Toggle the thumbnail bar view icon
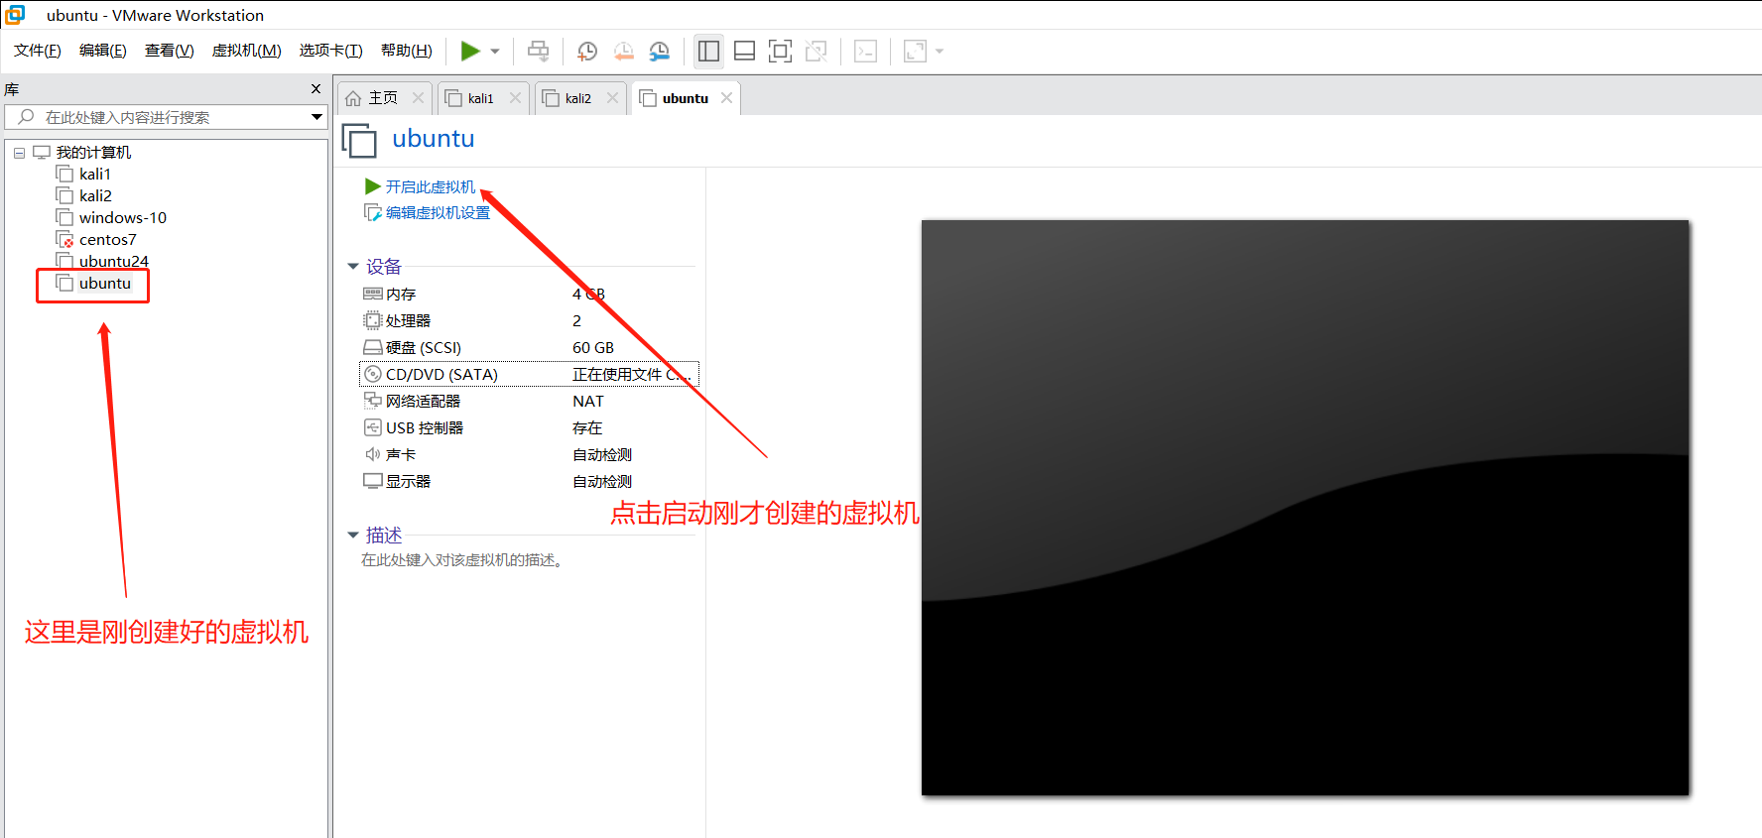The height and width of the screenshot is (838, 1762). [745, 51]
